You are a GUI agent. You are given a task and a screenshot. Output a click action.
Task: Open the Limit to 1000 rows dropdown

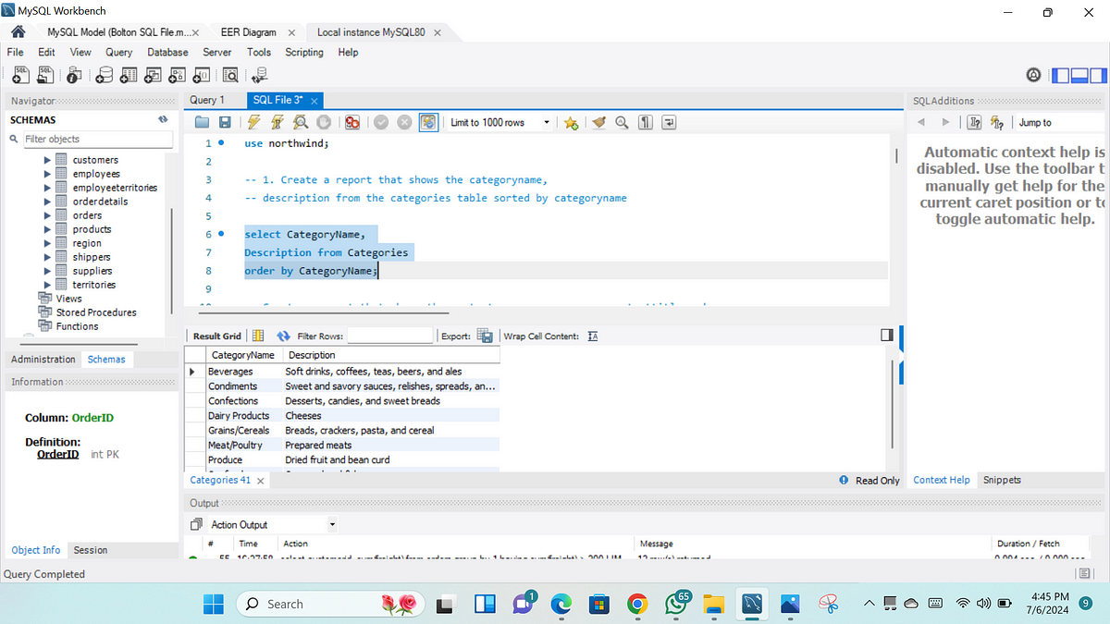(x=499, y=122)
